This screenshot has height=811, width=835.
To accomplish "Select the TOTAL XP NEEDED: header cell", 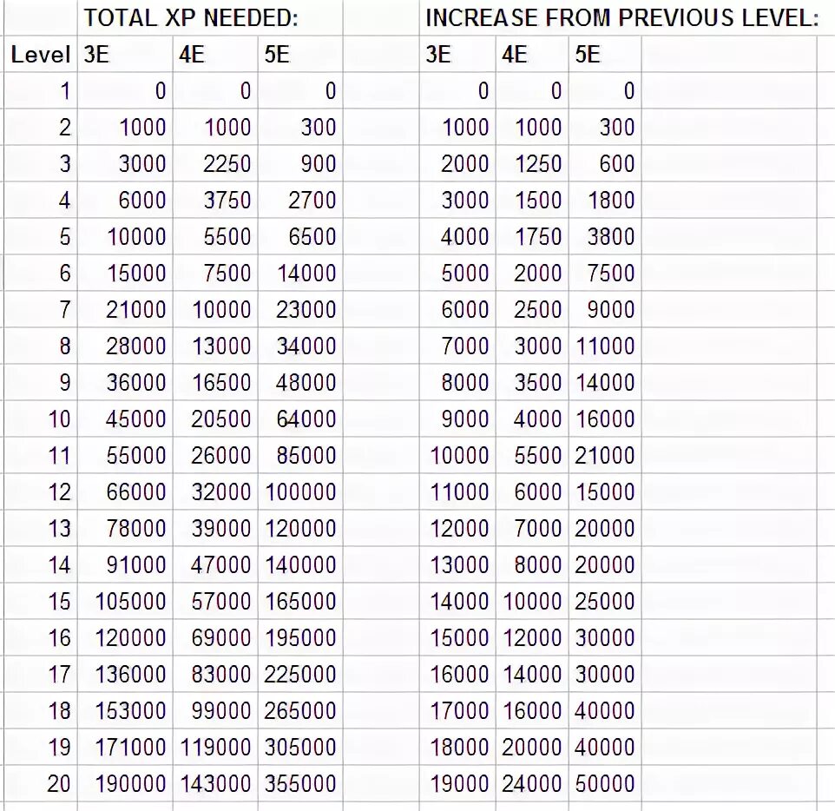I will click(210, 17).
